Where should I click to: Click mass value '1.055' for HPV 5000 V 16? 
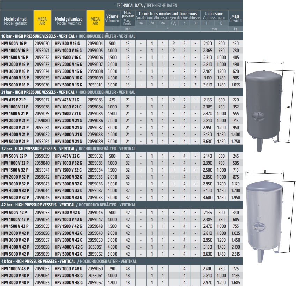236,85
